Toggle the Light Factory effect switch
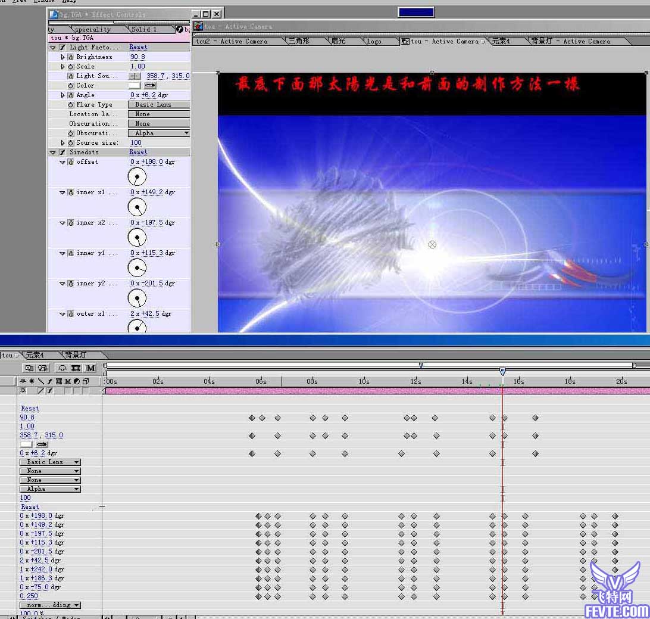Image resolution: width=650 pixels, height=619 pixels. click(x=62, y=48)
